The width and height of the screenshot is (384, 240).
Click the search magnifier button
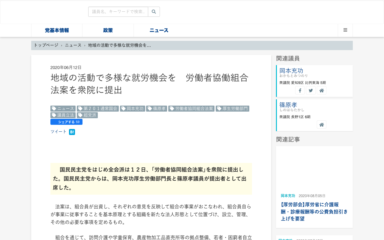coord(154,12)
